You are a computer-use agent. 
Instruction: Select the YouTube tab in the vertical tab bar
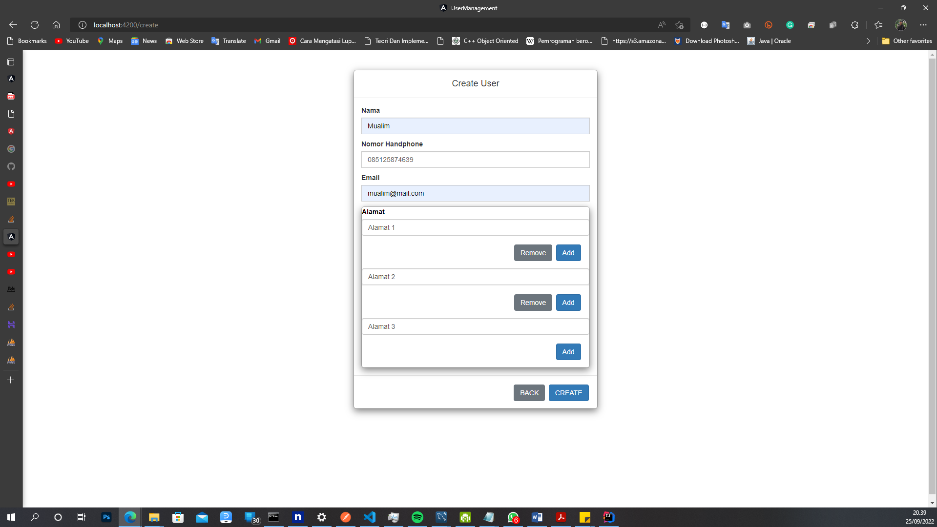point(11,184)
